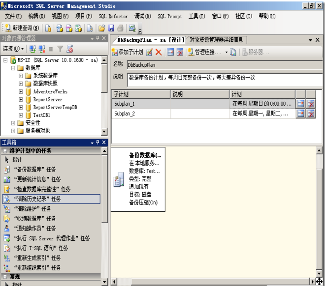Delete selected subplan with red X icon
The image size is (325, 286).
[159, 52]
